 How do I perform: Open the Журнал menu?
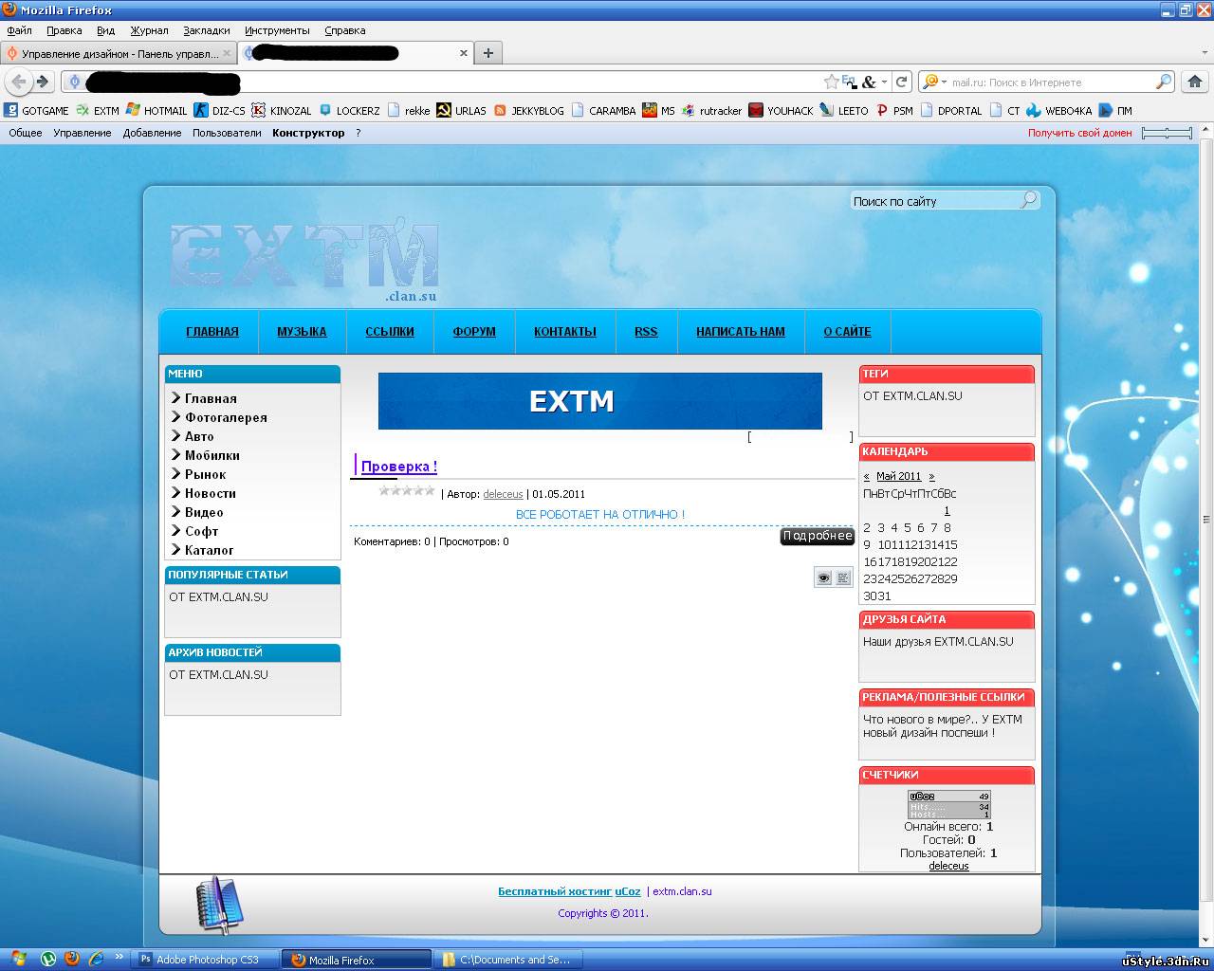149,30
